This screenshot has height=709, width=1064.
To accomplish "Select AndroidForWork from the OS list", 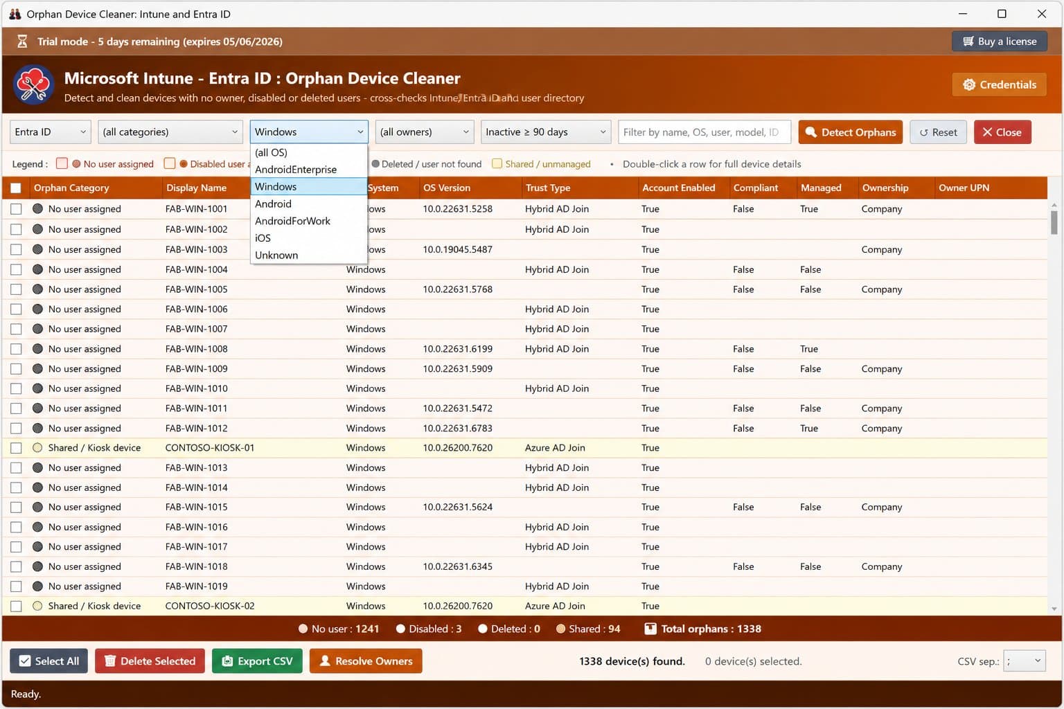I will (x=308, y=221).
